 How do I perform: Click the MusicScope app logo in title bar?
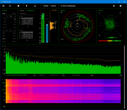[2, 2]
